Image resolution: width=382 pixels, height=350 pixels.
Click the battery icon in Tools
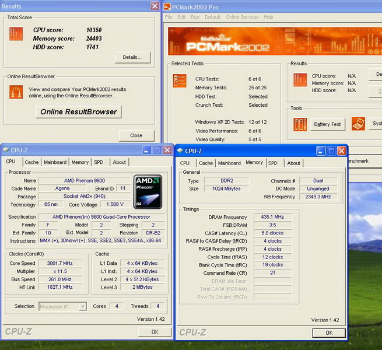pos(300,124)
